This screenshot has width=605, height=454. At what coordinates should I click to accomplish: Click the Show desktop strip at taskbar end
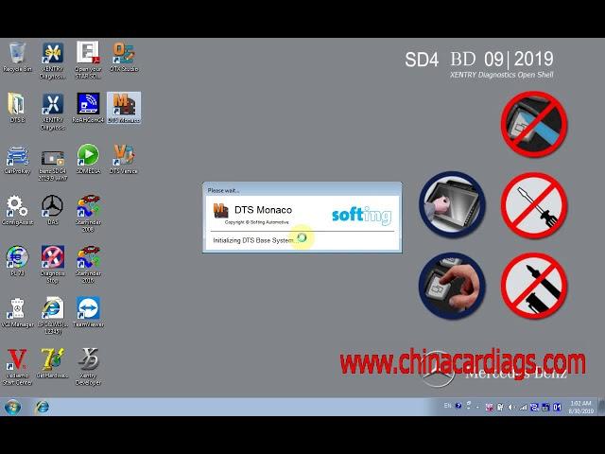tap(601, 407)
